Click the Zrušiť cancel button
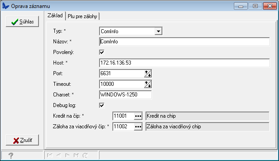Image resolution: width=279 pixels, height=161 pixels. click(22, 140)
